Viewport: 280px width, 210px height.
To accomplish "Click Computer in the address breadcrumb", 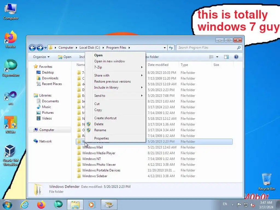I will (66, 48).
